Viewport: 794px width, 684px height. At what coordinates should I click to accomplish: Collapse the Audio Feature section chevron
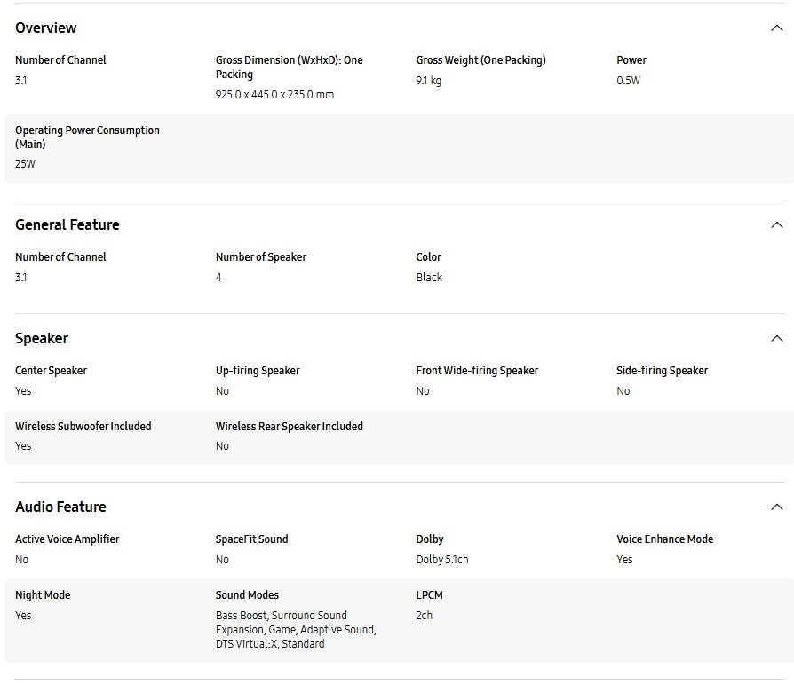coord(776,507)
